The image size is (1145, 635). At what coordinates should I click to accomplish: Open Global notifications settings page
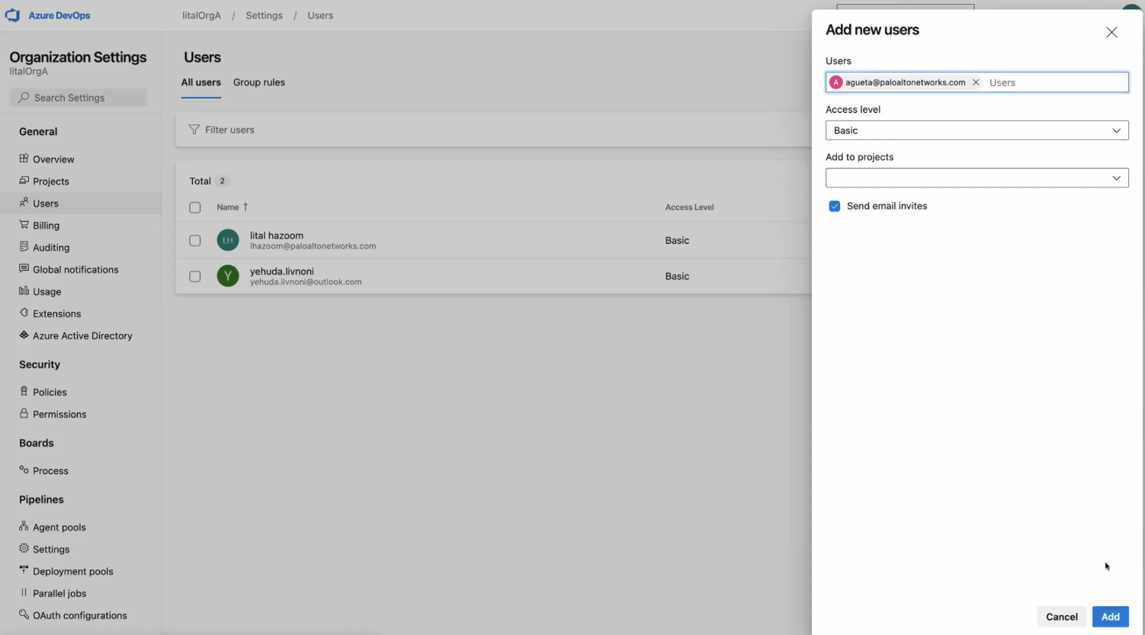point(75,270)
